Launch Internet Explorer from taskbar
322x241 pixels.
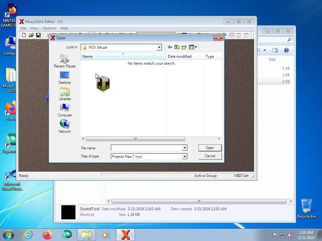[28, 235]
